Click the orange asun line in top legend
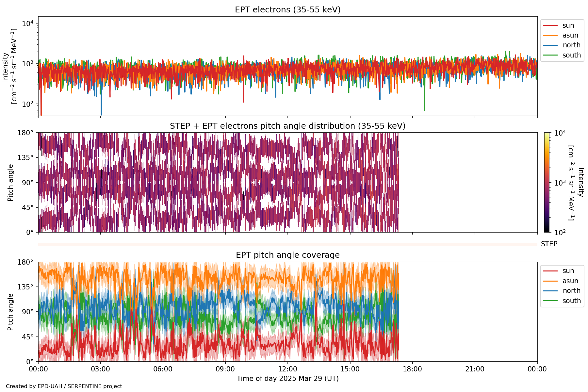The width and height of the screenshot is (588, 392). pos(550,35)
